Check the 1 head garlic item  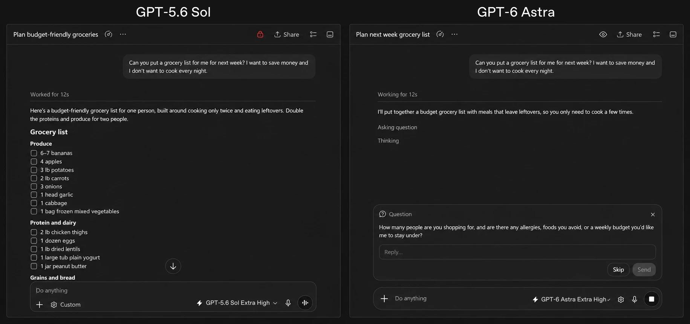point(34,195)
